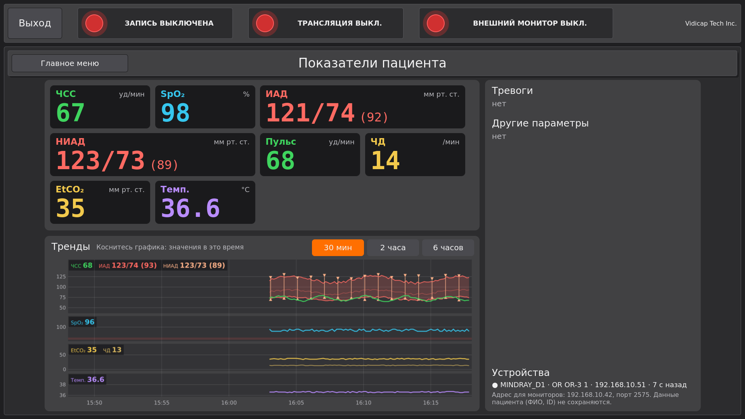
Task: Switch trends to 6 часов
Action: pyautogui.click(x=448, y=248)
